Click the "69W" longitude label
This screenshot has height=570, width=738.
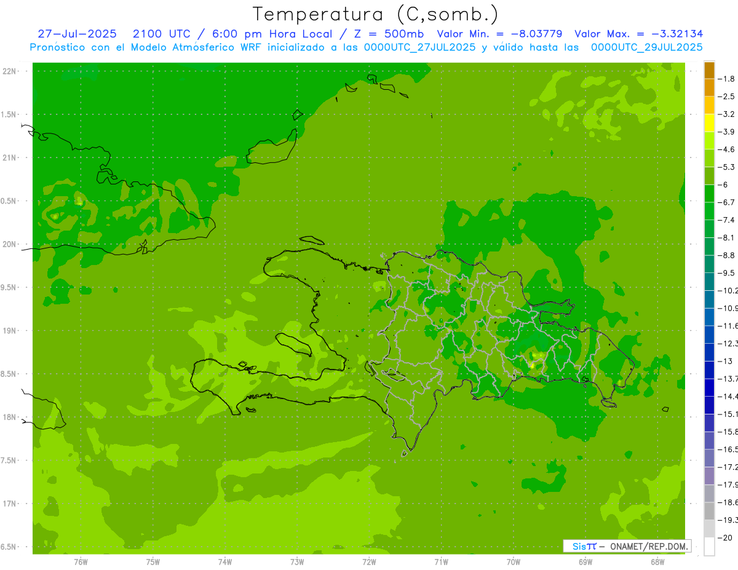click(585, 561)
